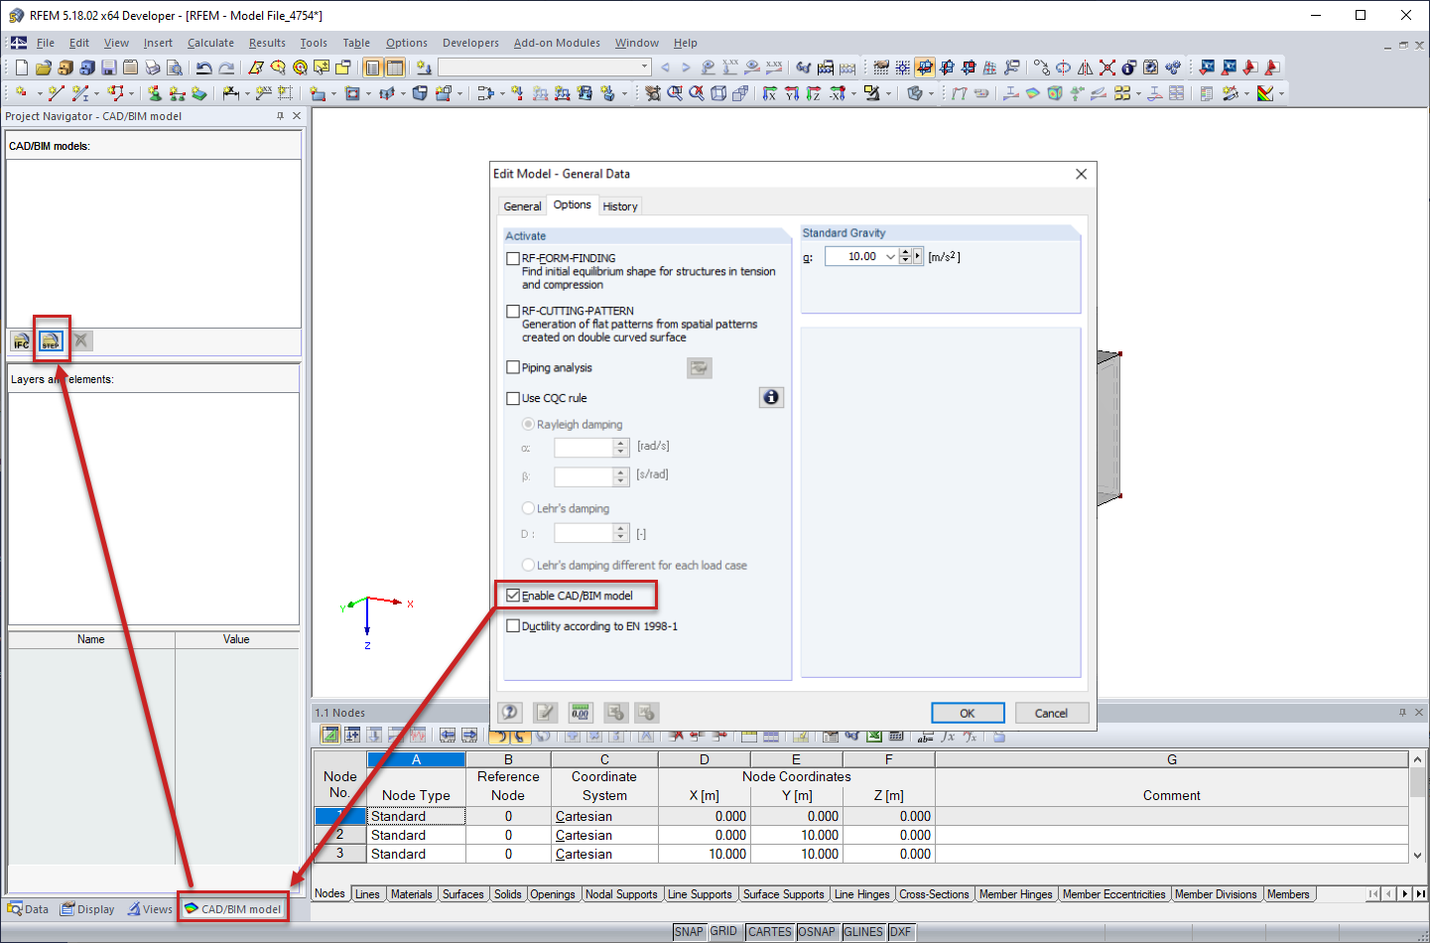Viewport: 1430px width, 943px height.
Task: Click the Undo icon in the toolbar
Action: [x=204, y=67]
